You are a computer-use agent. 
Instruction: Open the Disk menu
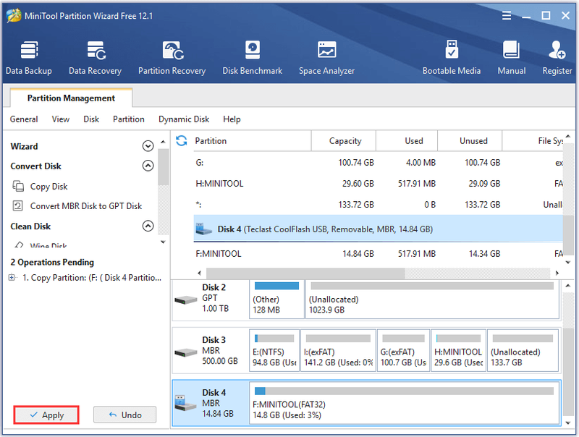point(91,119)
